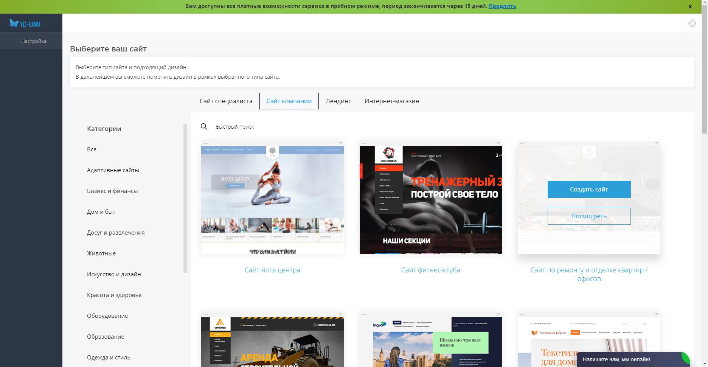Open the Напишите нам, мы онлайн chat
The height and width of the screenshot is (367, 708).
633,359
